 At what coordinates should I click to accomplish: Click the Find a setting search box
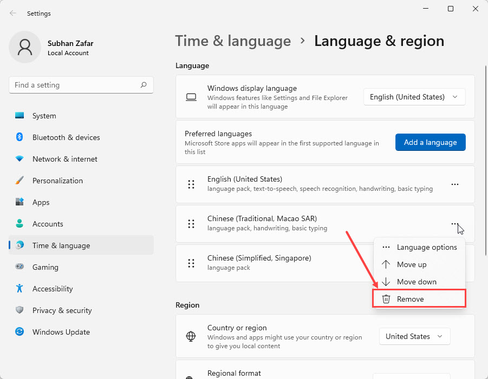(x=81, y=85)
